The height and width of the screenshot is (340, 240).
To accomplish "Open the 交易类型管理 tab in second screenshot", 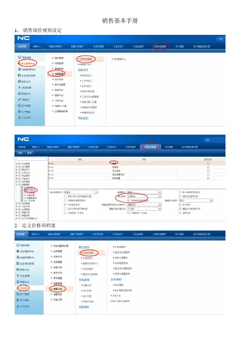I will pos(150,147).
